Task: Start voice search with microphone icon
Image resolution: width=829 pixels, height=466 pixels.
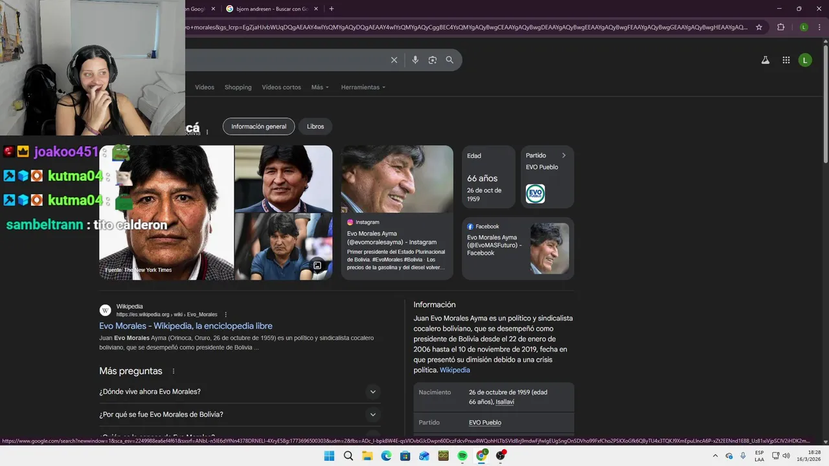Action: coord(415,60)
